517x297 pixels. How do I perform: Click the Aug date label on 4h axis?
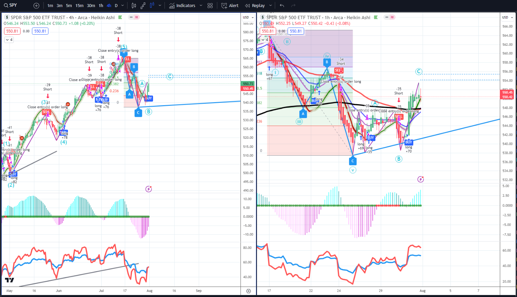150,291
